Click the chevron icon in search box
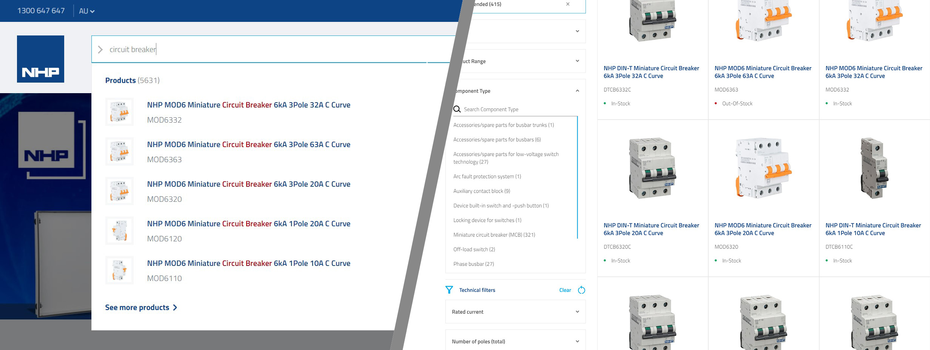The image size is (930, 350). pyautogui.click(x=100, y=49)
